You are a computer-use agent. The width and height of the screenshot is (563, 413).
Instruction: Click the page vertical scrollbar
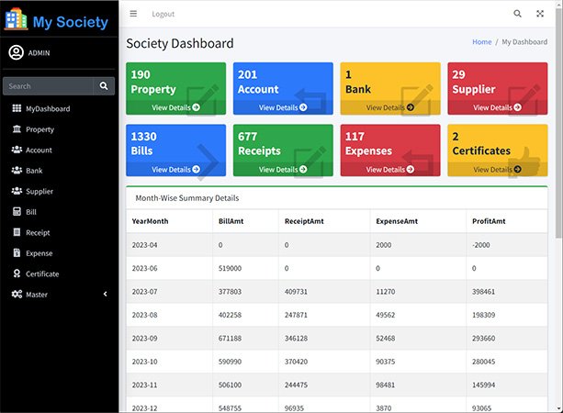click(x=557, y=184)
